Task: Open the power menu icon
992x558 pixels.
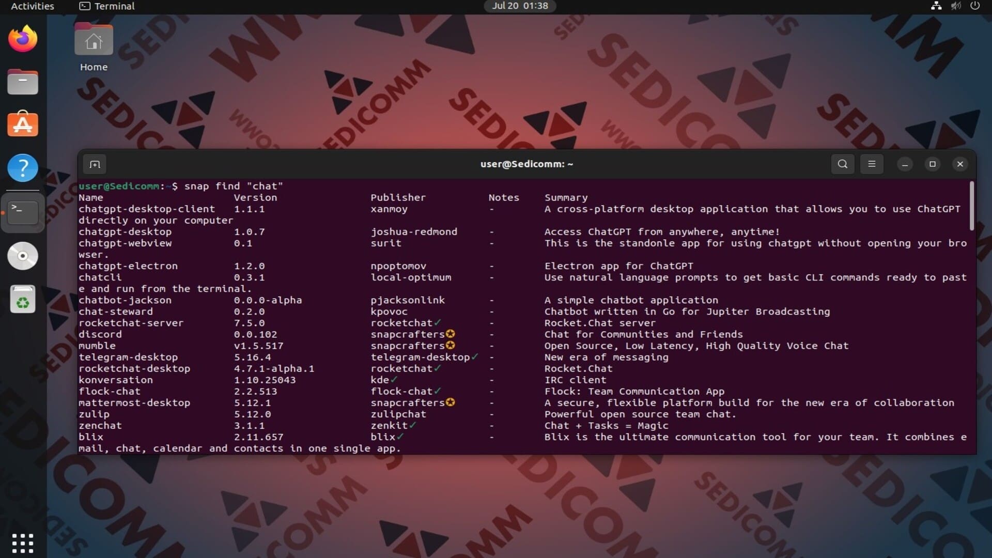Action: point(975,6)
